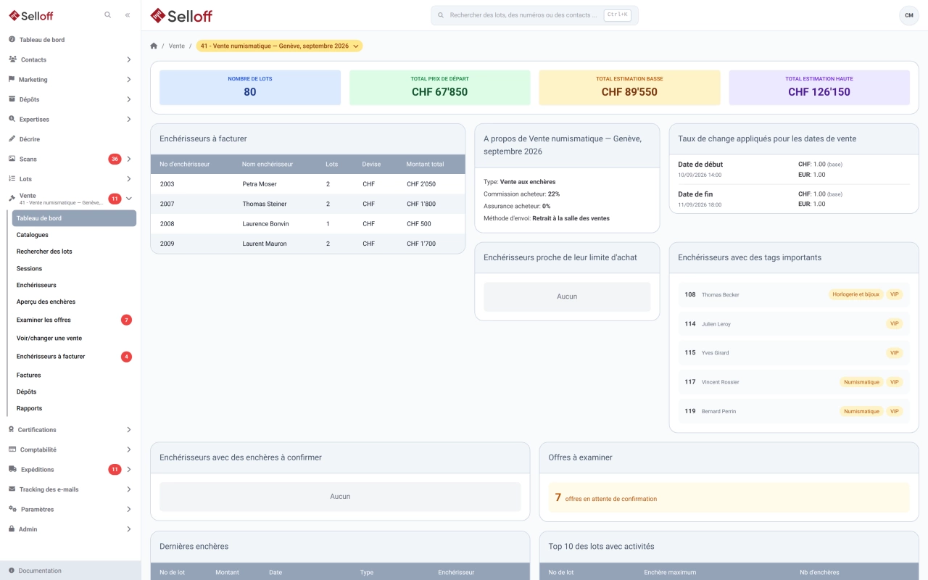Click the home icon in the breadcrumb
The height and width of the screenshot is (580, 928).
[x=154, y=46]
